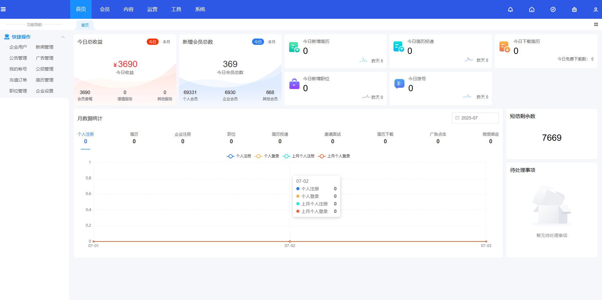Switch 今日总收益 card to 本月
Viewport: 602px width, 300px height.
pos(166,42)
